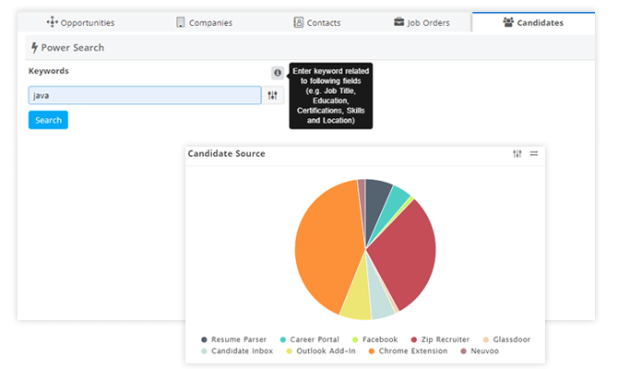Click the Power Search heading
The height and width of the screenshot is (369, 618).
[x=73, y=48]
